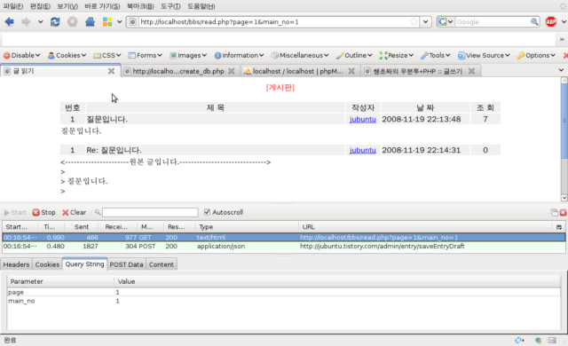Click the site icon in the address bar
Image resolution: width=568 pixels, height=346 pixels.
pos(132,21)
